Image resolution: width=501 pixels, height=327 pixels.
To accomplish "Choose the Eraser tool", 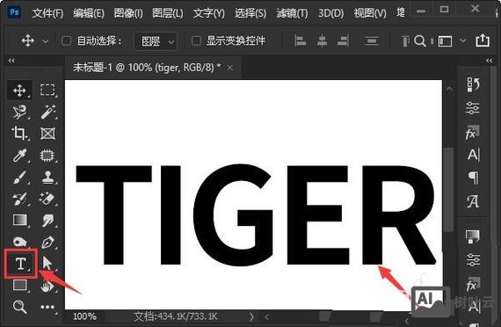I will 47,199.
